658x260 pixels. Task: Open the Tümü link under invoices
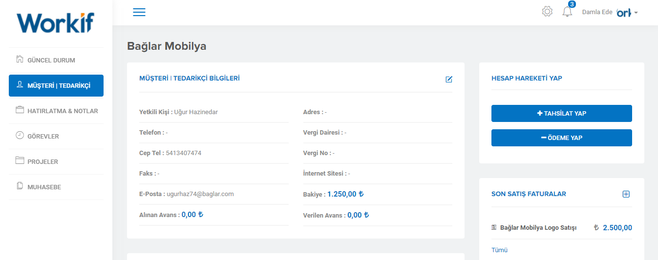click(499, 250)
